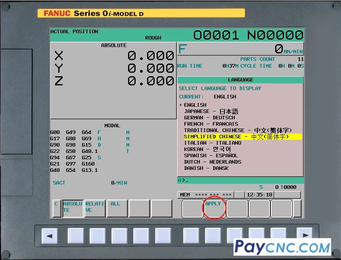Click modal code G13.1

click(x=90, y=170)
